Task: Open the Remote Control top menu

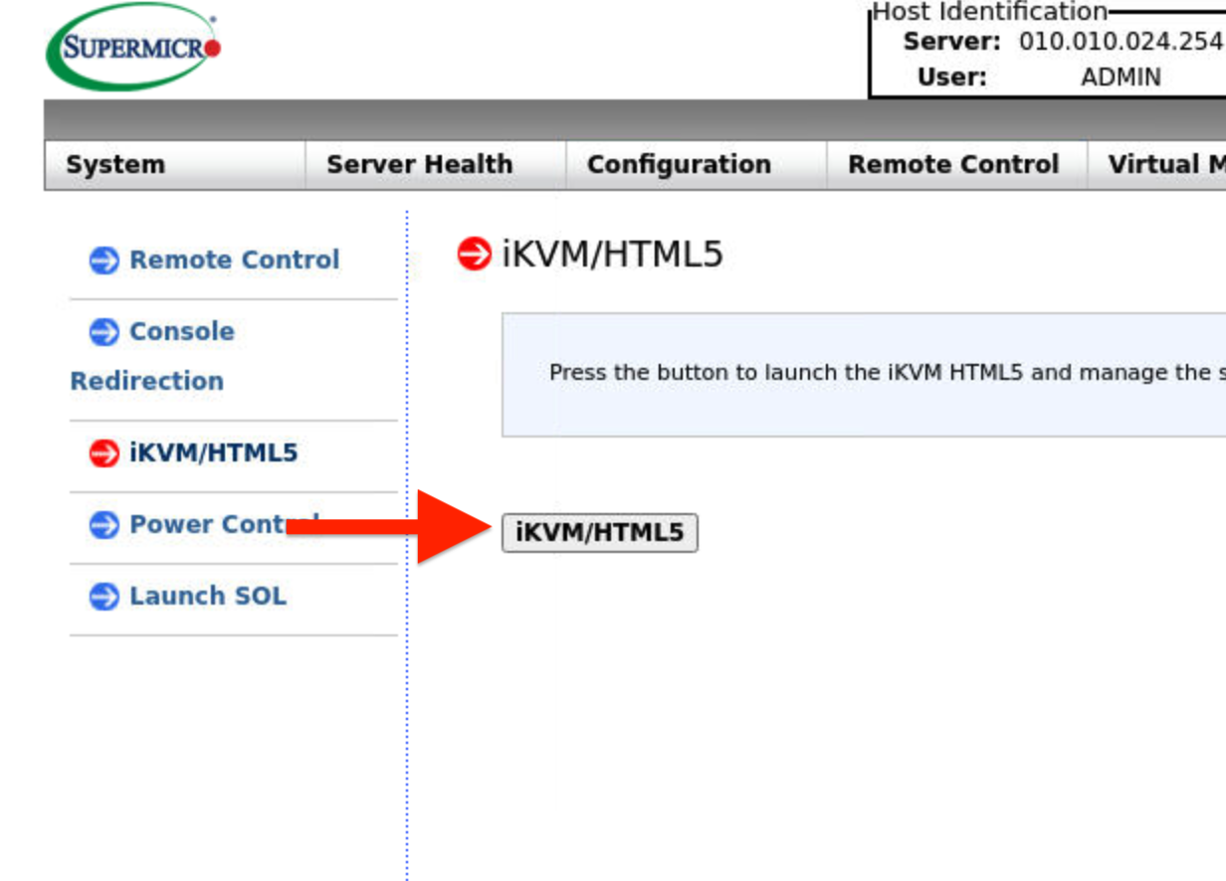Action: (x=952, y=165)
